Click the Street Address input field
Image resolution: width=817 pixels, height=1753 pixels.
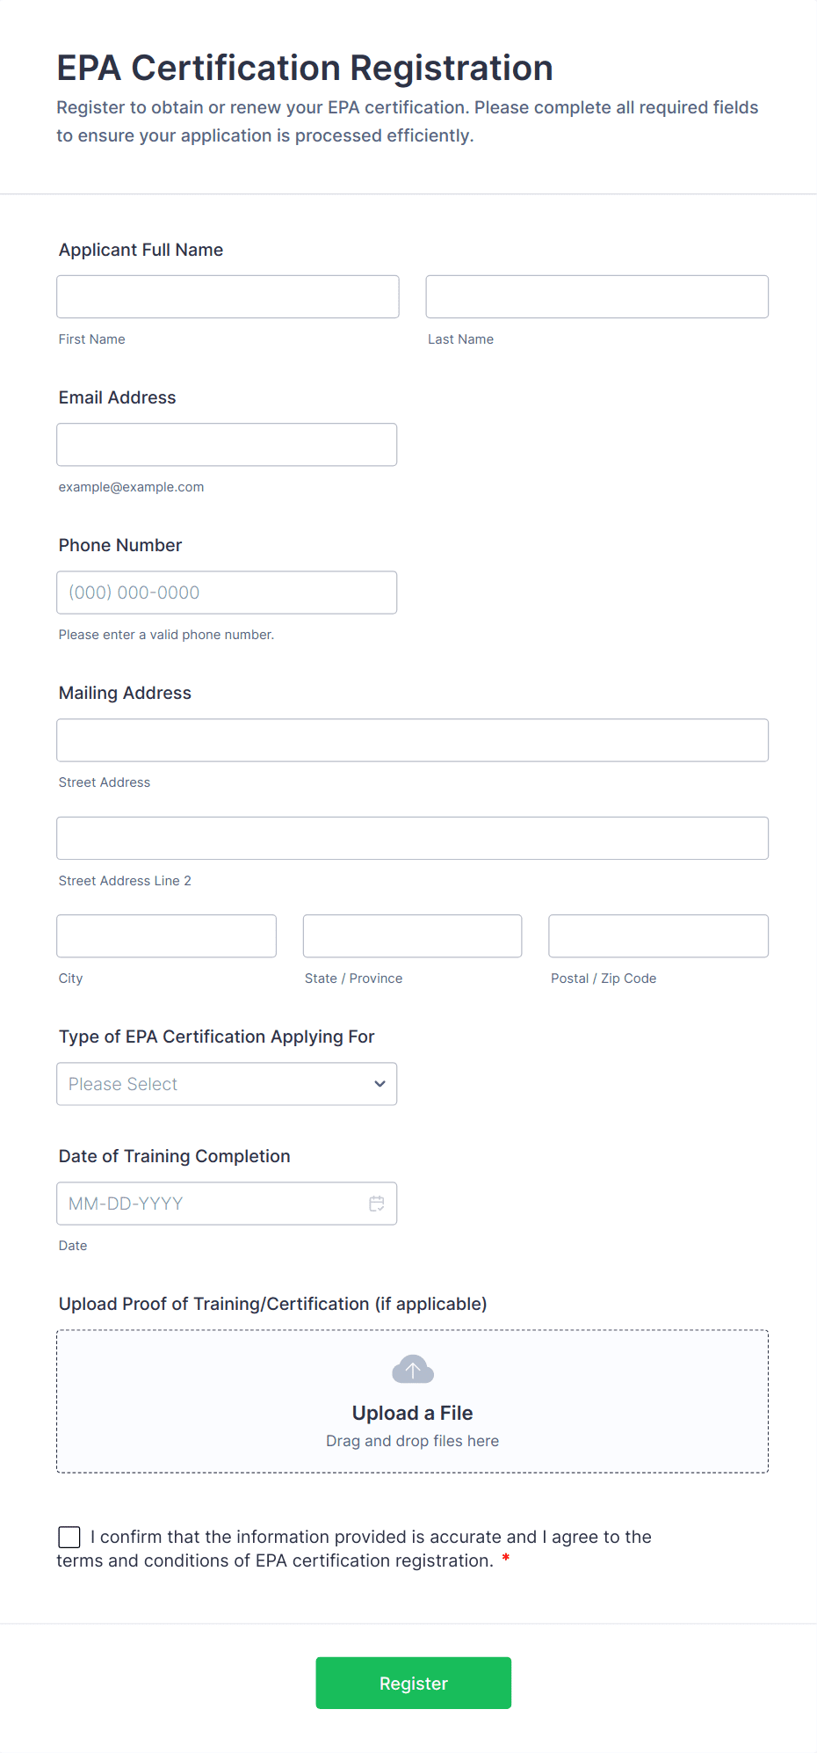coord(412,739)
